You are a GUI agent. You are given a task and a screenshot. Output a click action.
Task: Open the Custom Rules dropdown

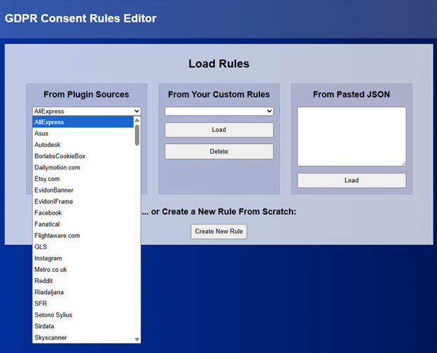tap(218, 111)
